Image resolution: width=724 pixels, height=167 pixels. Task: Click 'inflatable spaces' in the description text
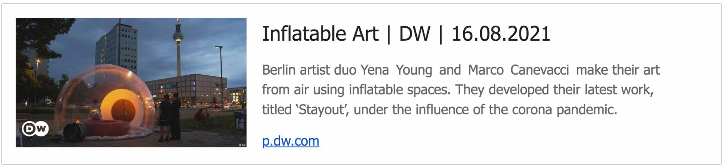tap(399, 90)
